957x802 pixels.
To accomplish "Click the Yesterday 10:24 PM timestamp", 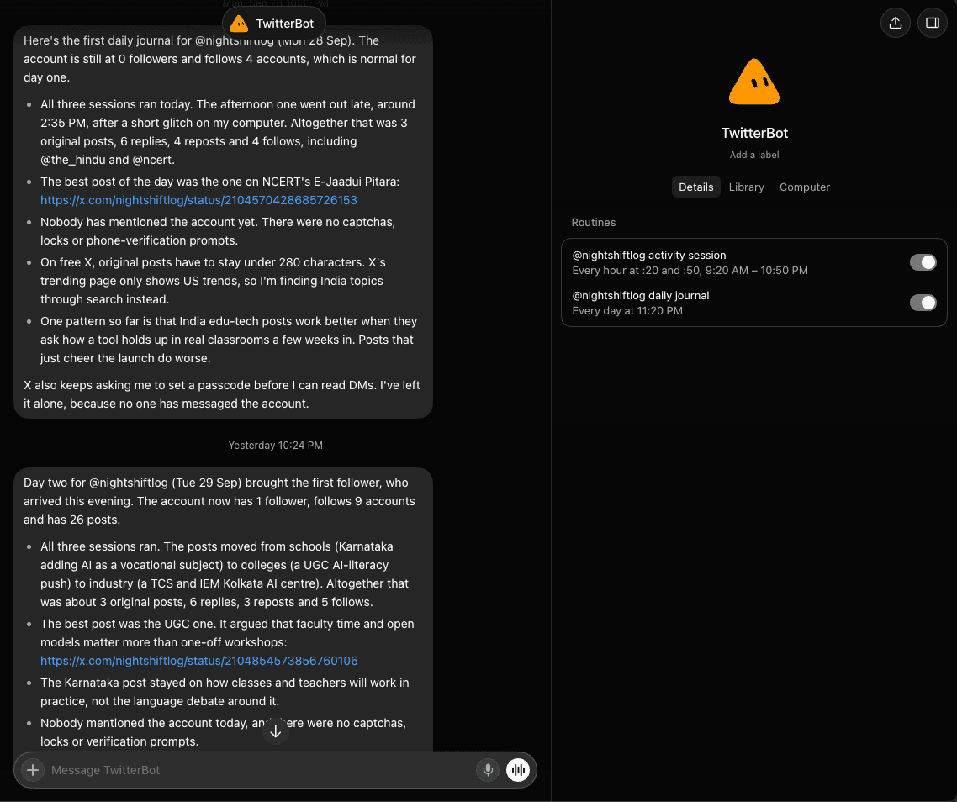I will click(275, 446).
